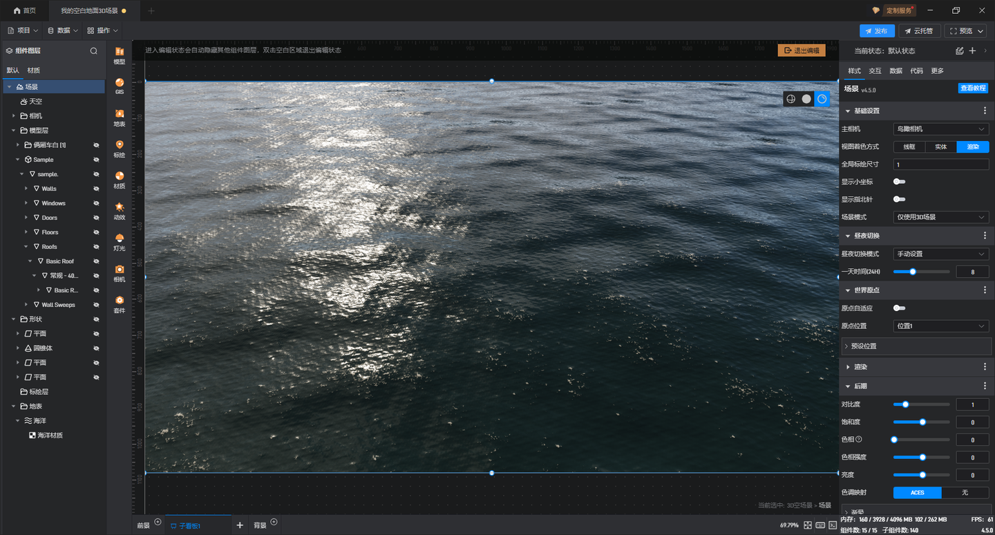Click the 退出编辑 exit edit button

tap(802, 50)
